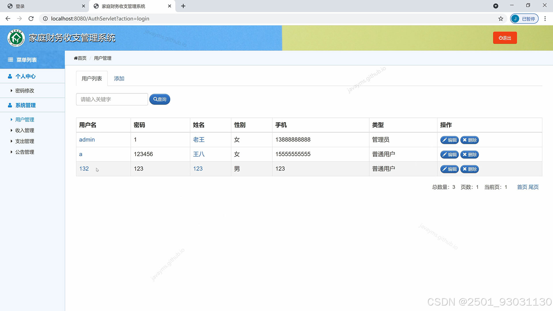Close the 登录 browser tab

click(84, 6)
